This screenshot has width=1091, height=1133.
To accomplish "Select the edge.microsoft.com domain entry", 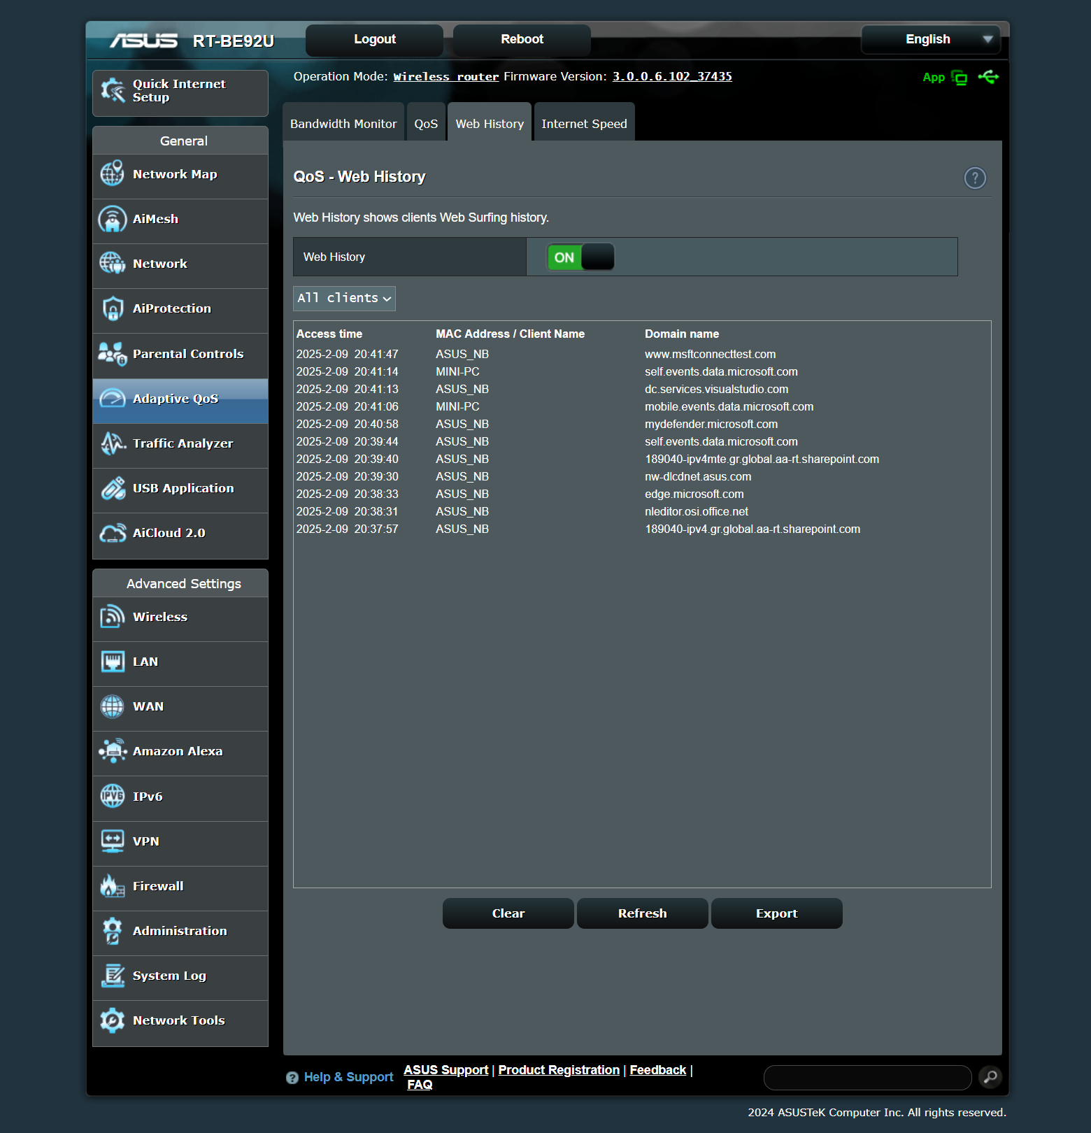I will coord(694,494).
